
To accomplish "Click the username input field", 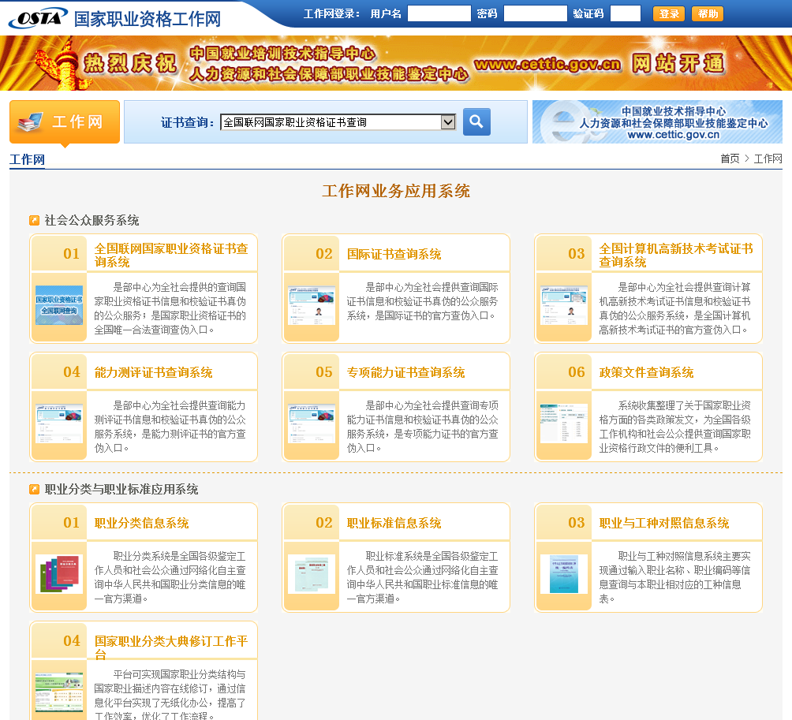I will coord(439,13).
